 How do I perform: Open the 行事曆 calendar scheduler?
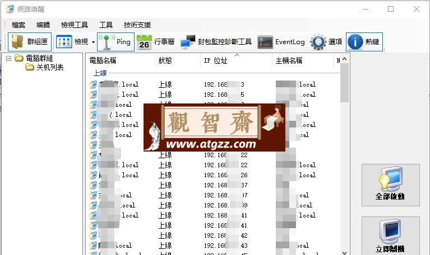pyautogui.click(x=155, y=42)
